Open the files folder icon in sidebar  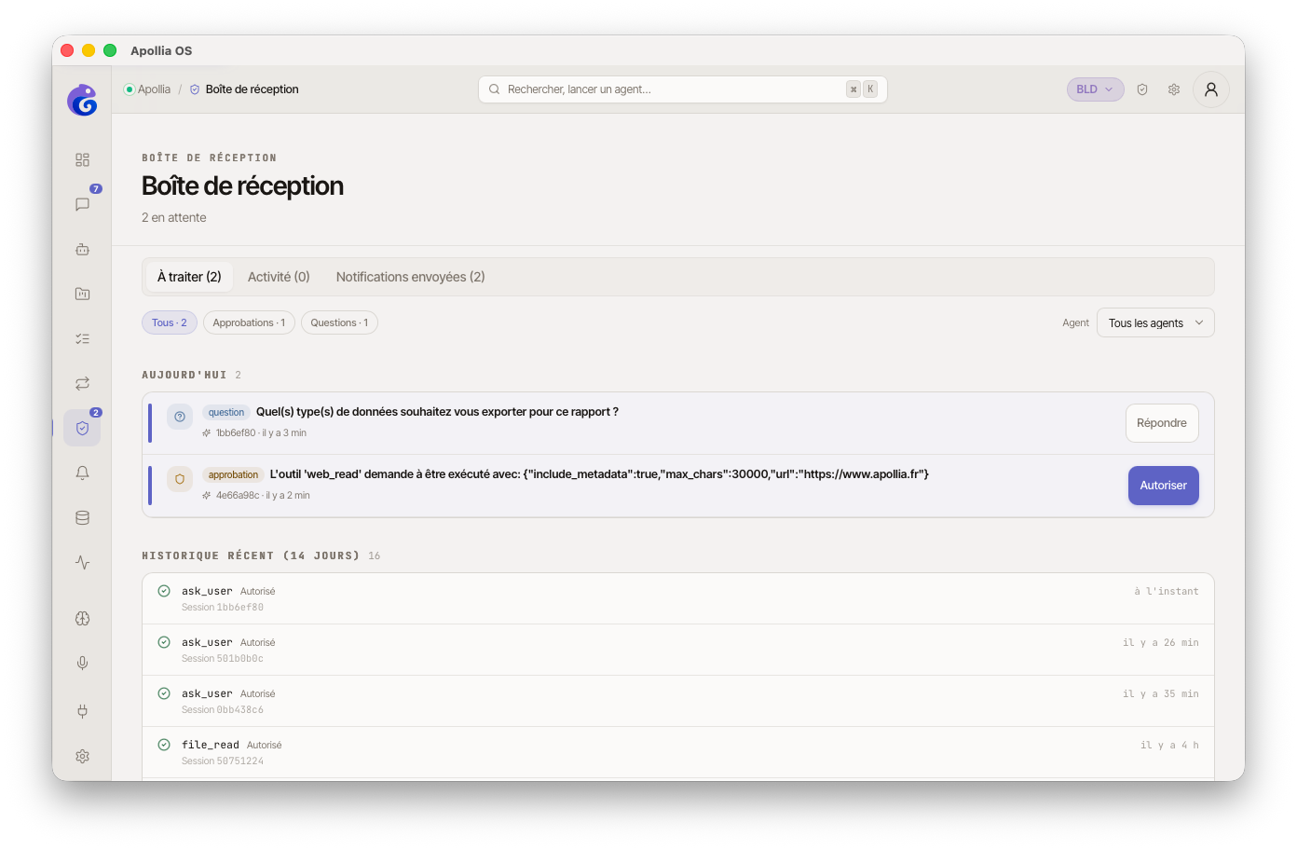[82, 294]
